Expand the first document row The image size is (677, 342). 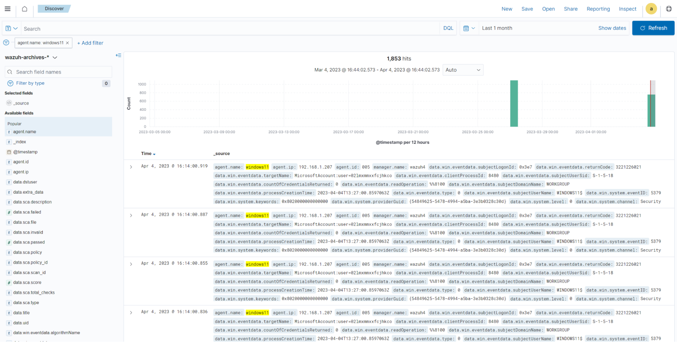131,167
